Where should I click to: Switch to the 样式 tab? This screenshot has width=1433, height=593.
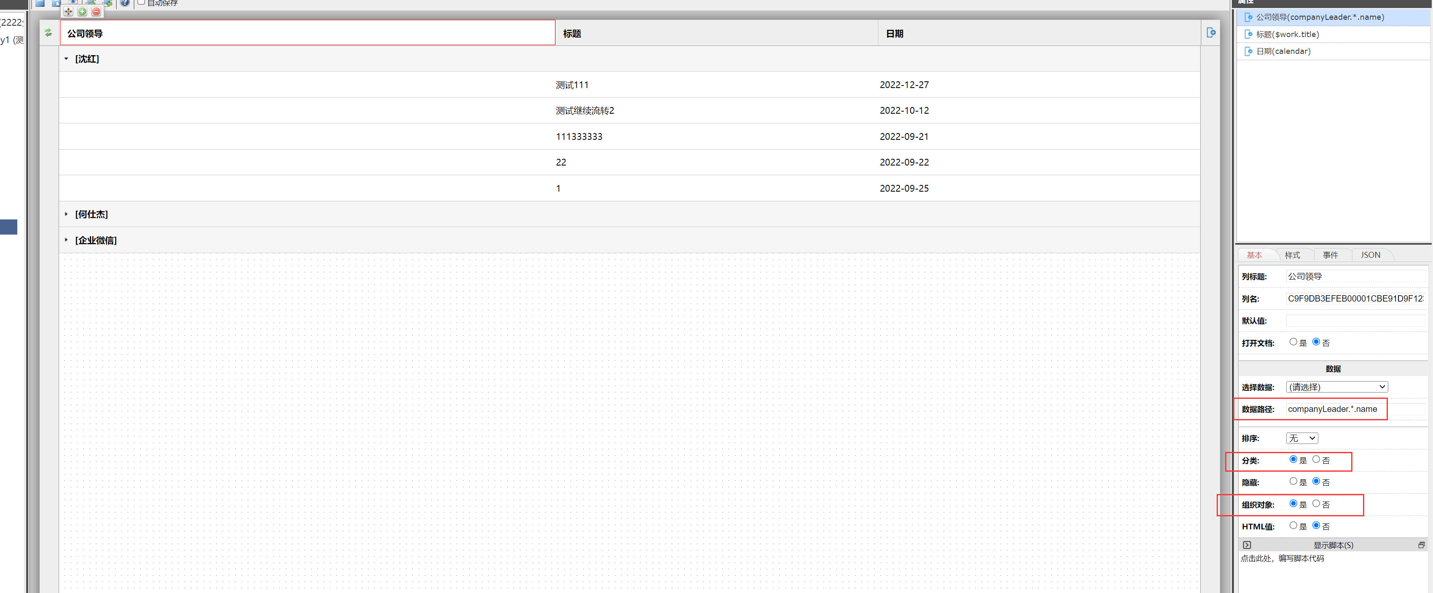1292,255
